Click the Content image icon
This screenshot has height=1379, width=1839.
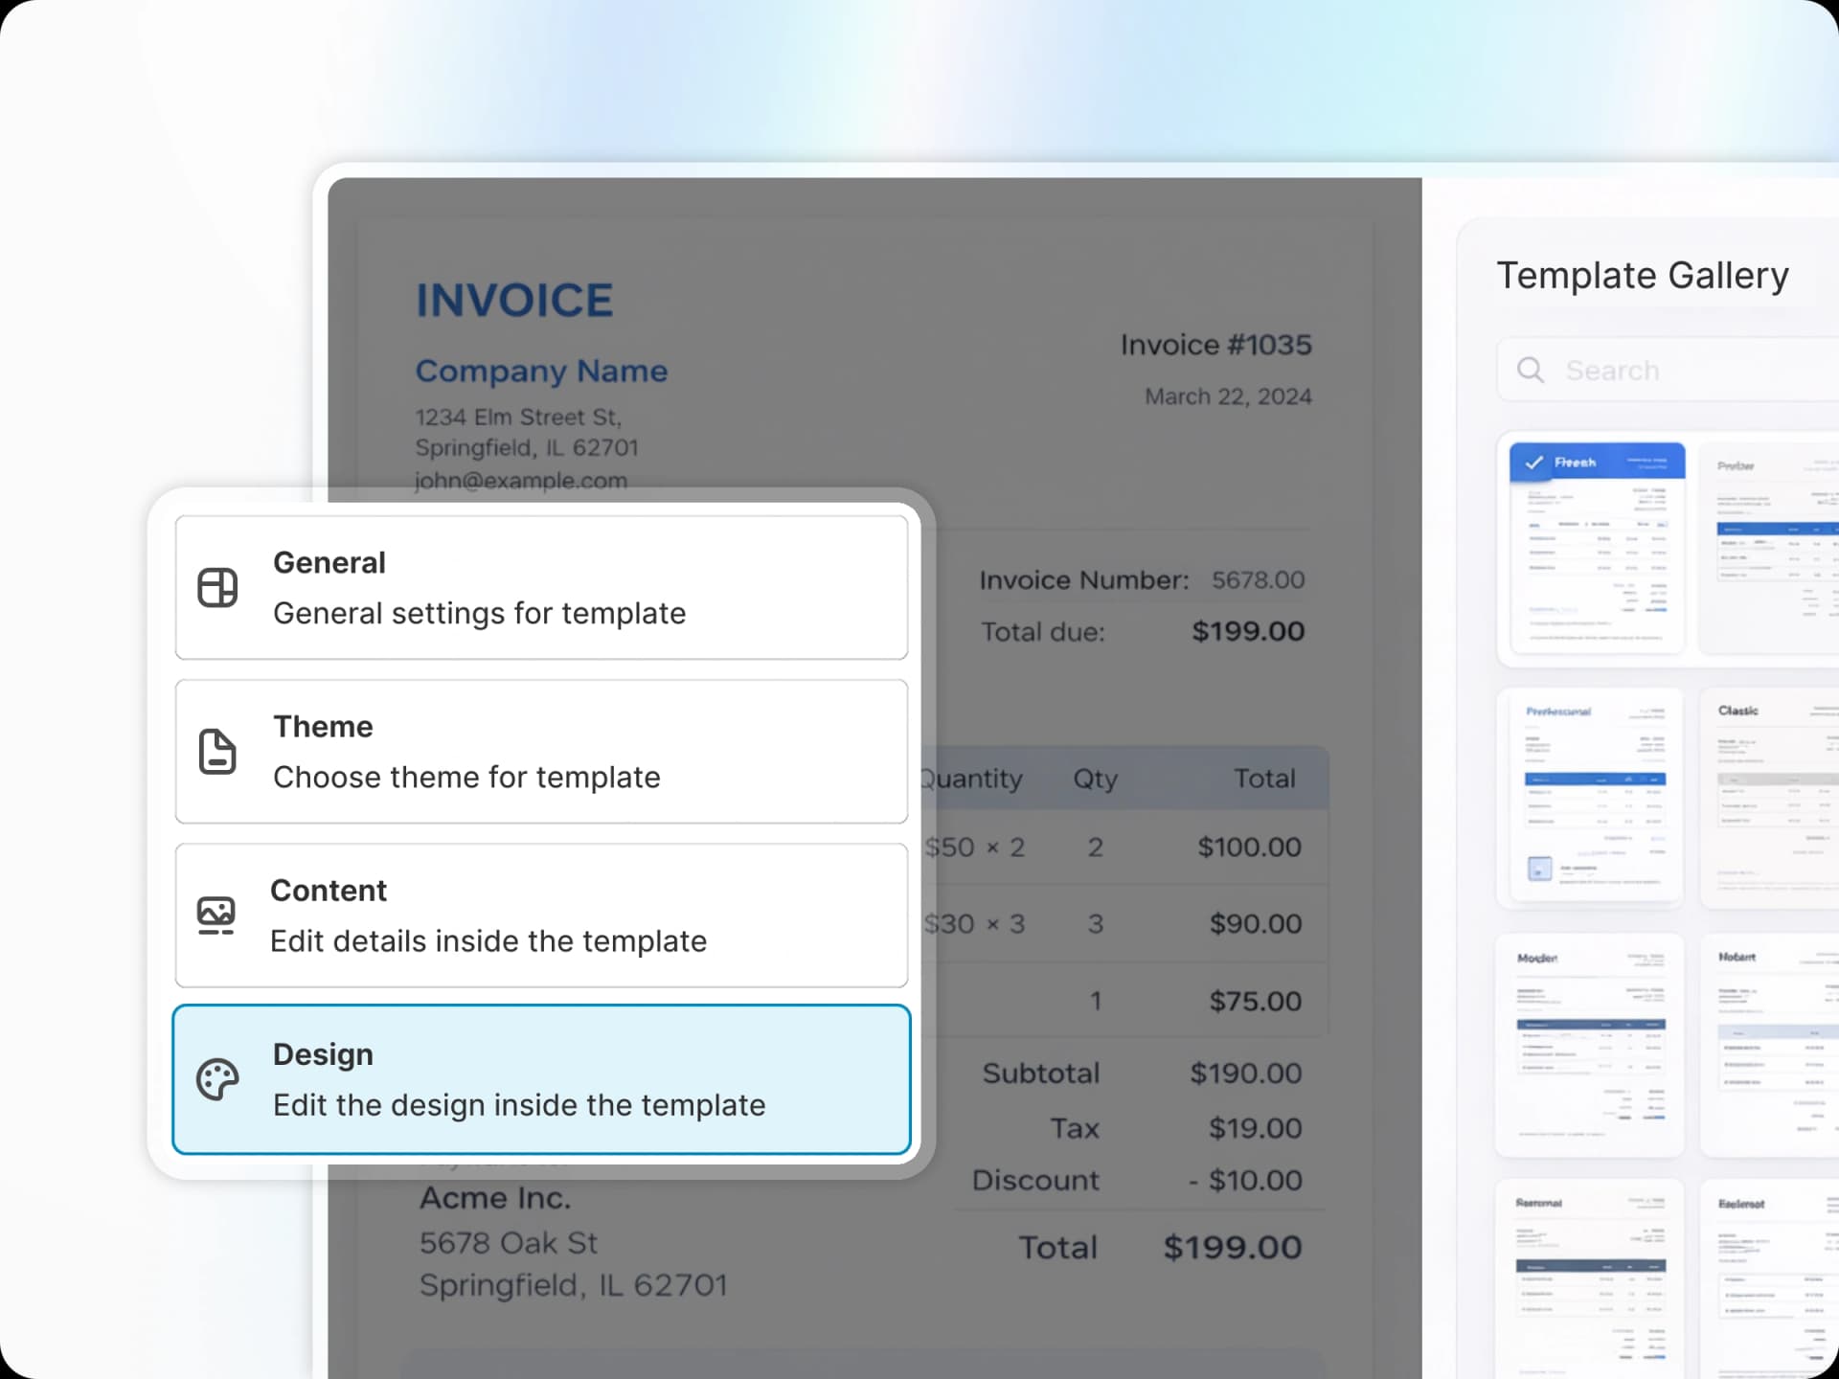(217, 916)
